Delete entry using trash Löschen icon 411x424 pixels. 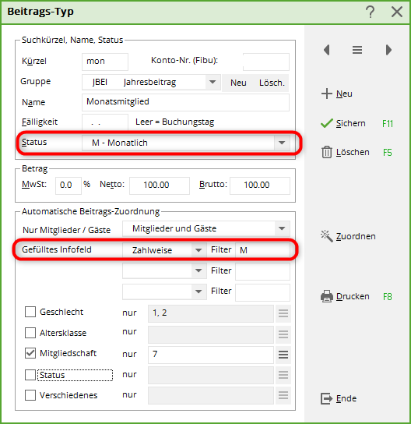[x=327, y=152]
